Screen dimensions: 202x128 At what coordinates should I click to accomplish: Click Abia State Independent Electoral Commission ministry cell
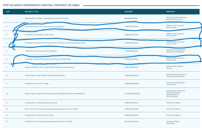coord(176,51)
